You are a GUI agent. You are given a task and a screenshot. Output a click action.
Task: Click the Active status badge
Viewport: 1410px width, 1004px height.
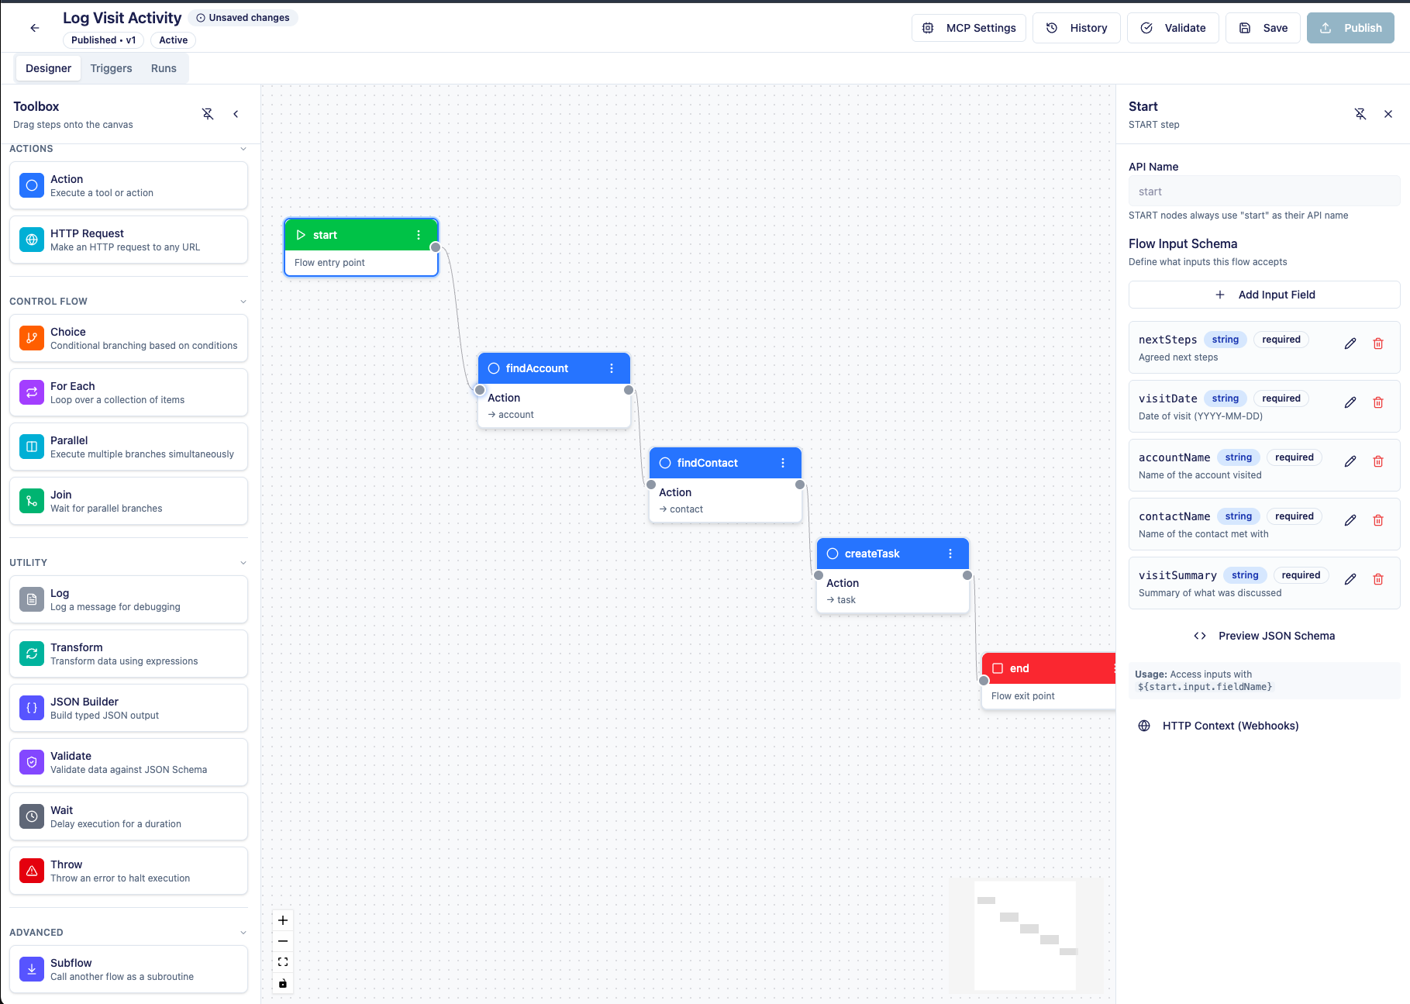pos(173,40)
